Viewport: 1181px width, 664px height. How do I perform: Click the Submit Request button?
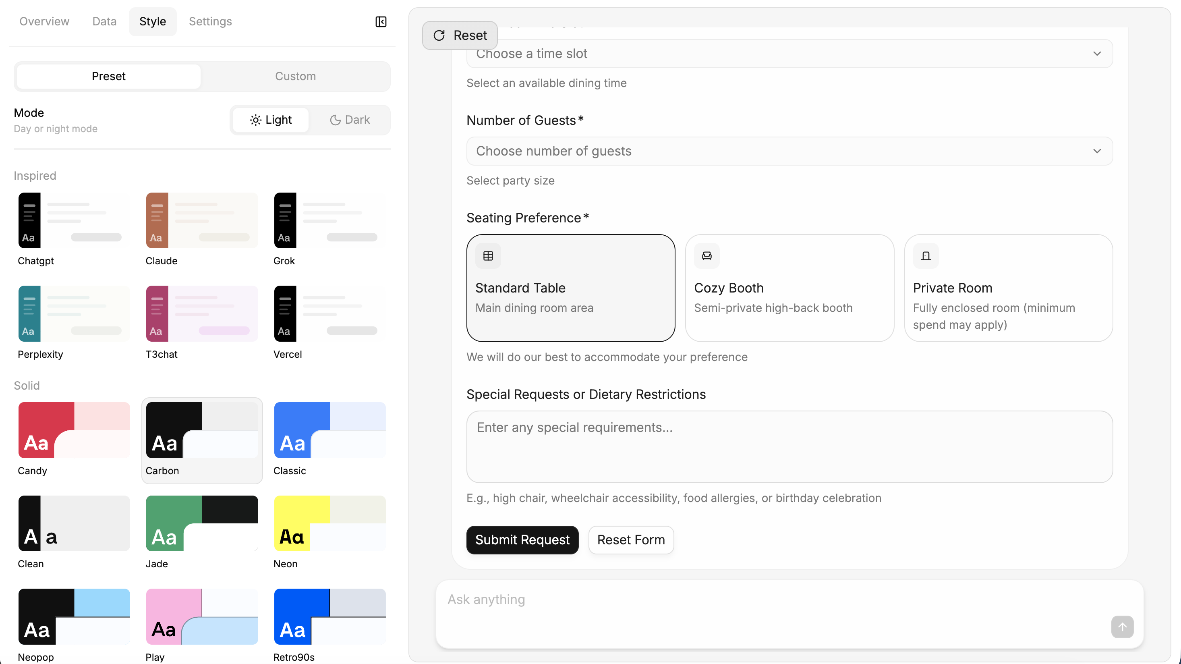pyautogui.click(x=522, y=540)
